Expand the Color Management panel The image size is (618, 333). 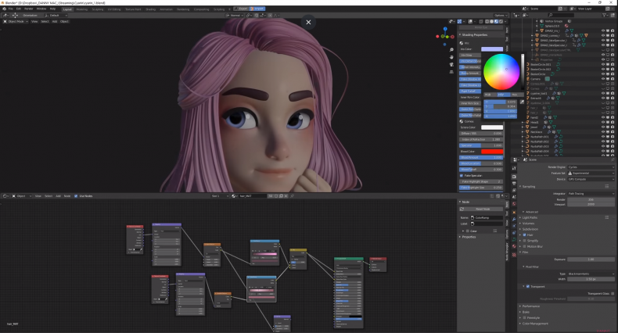click(x=534, y=324)
